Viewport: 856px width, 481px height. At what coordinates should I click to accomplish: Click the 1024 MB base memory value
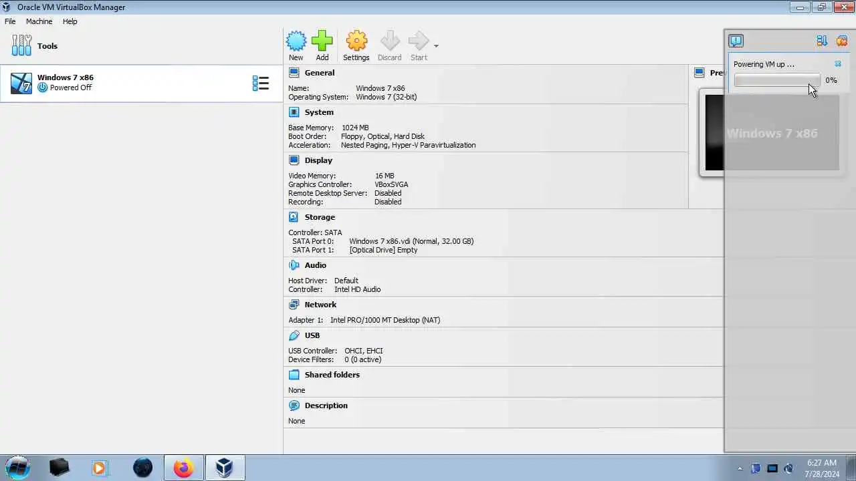tap(355, 128)
